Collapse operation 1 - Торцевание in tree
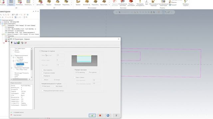Viewport: 213px width, 119px height. [x=2, y=25]
